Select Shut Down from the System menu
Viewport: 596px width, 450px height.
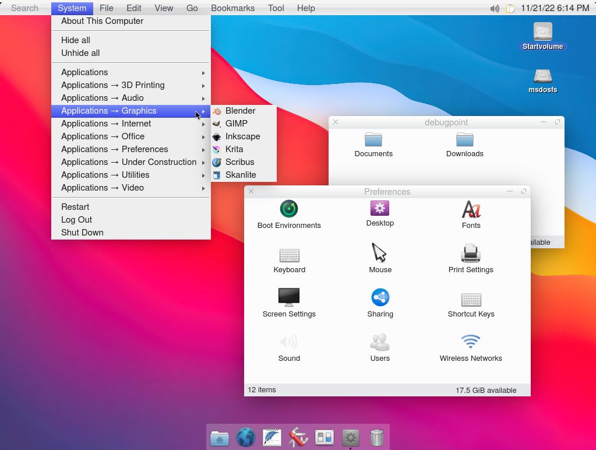tap(82, 232)
